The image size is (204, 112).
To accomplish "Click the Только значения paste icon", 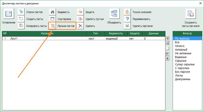I will pyautogui.click(x=127, y=12).
